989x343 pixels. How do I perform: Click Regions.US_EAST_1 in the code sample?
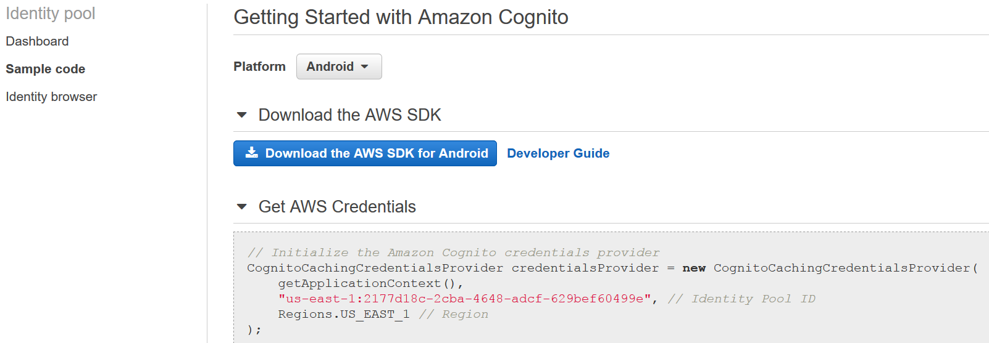343,314
